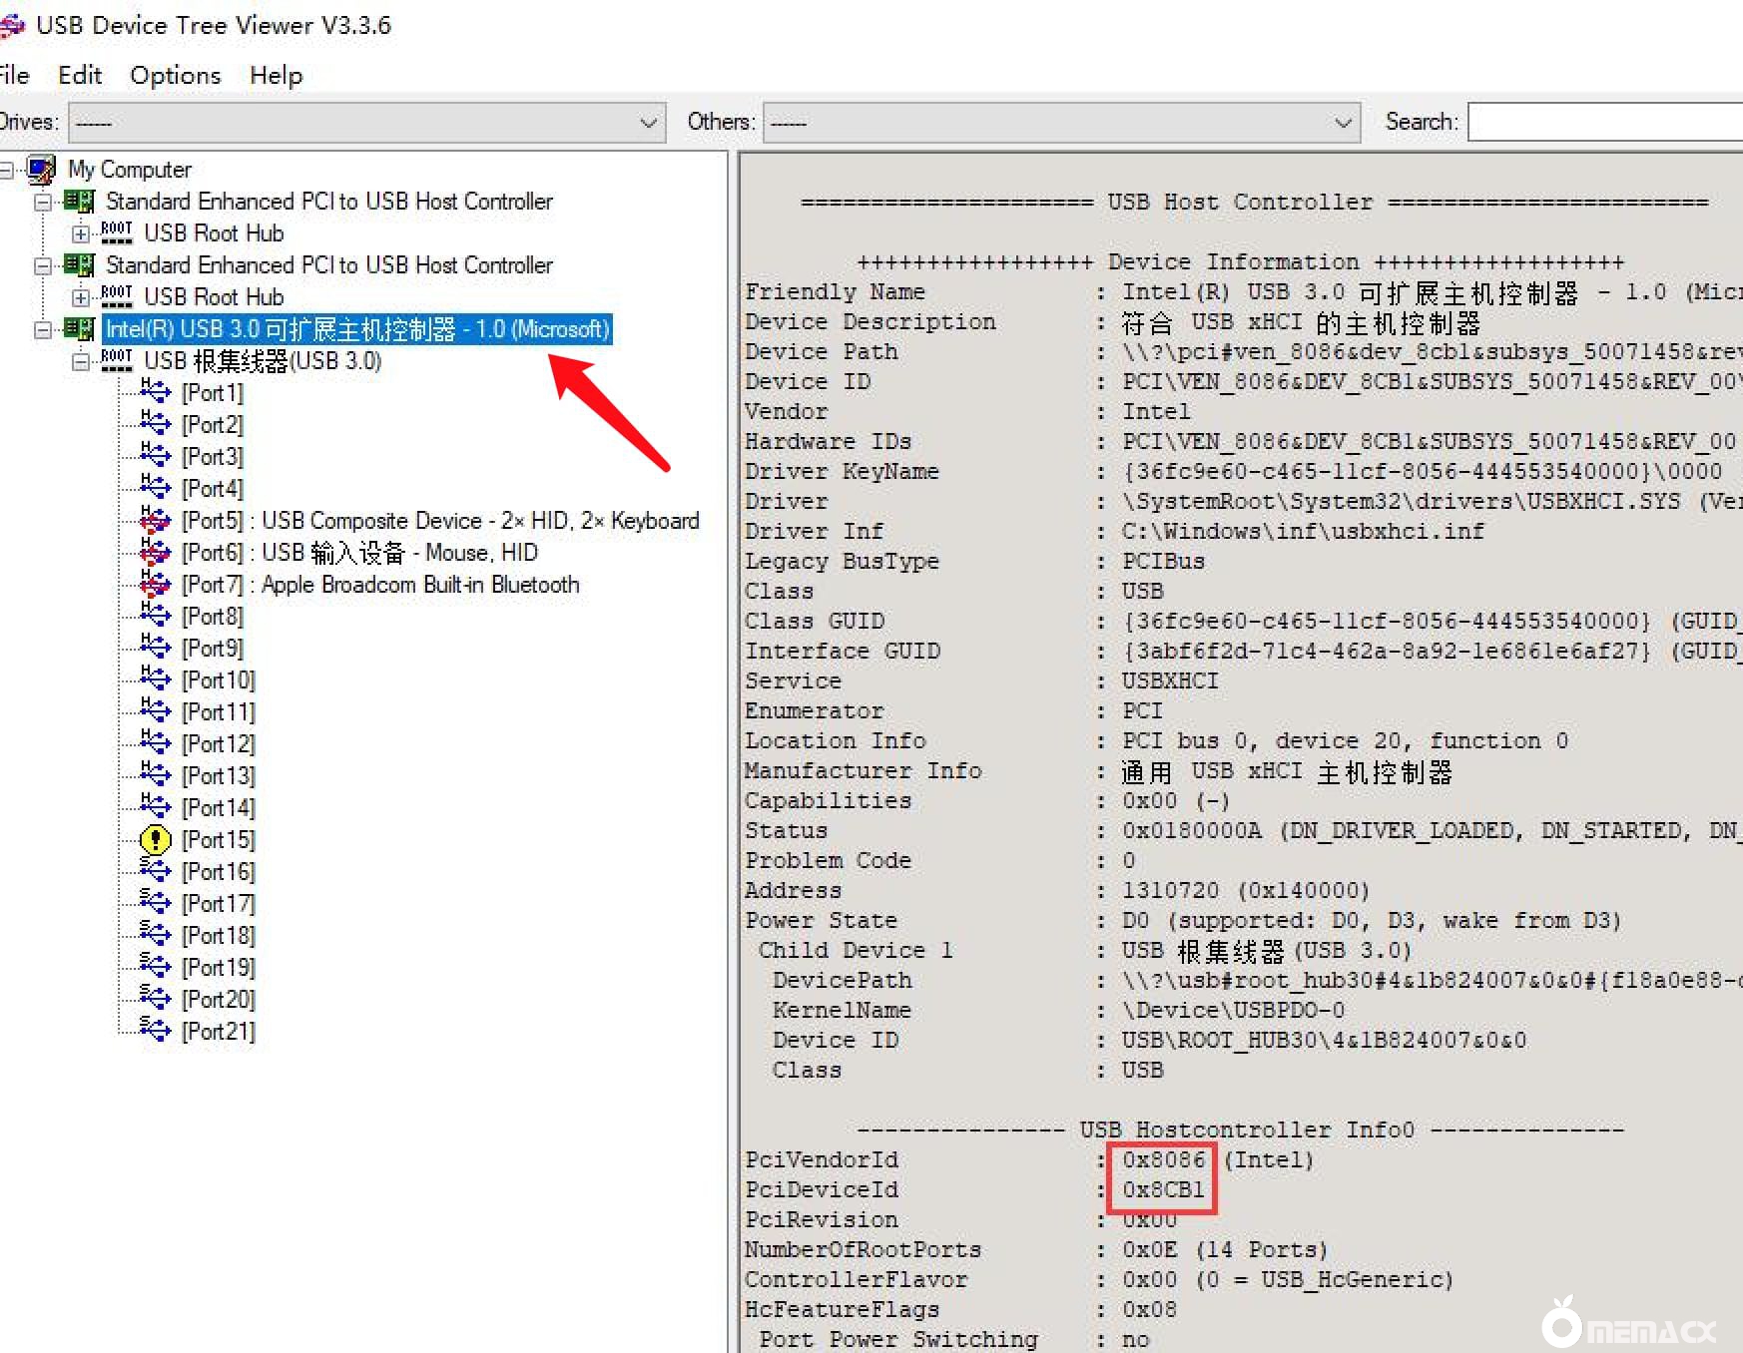
Task: Open the Drives dropdown list
Action: pos(648,123)
